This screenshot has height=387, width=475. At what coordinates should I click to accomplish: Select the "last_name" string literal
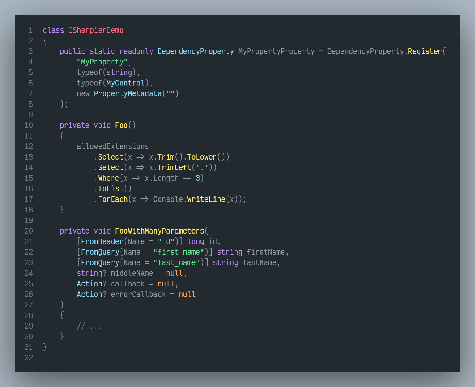pos(177,263)
